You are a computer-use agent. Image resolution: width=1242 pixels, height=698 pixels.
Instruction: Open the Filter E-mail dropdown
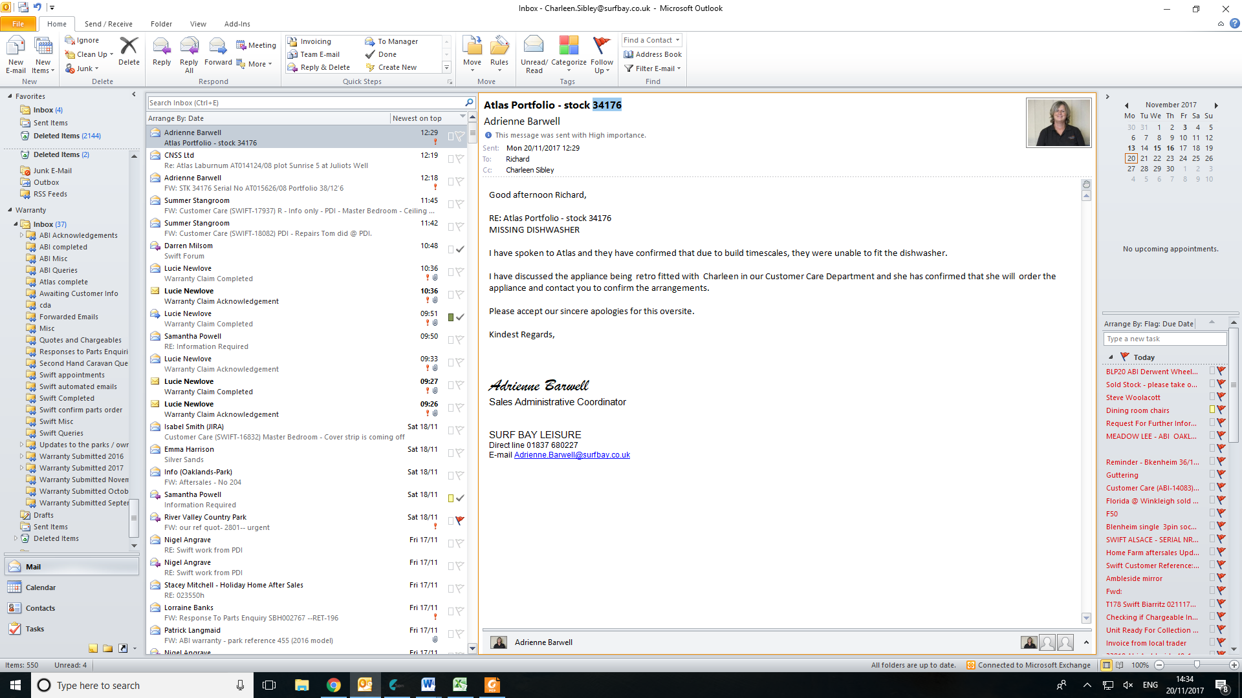pyautogui.click(x=653, y=69)
